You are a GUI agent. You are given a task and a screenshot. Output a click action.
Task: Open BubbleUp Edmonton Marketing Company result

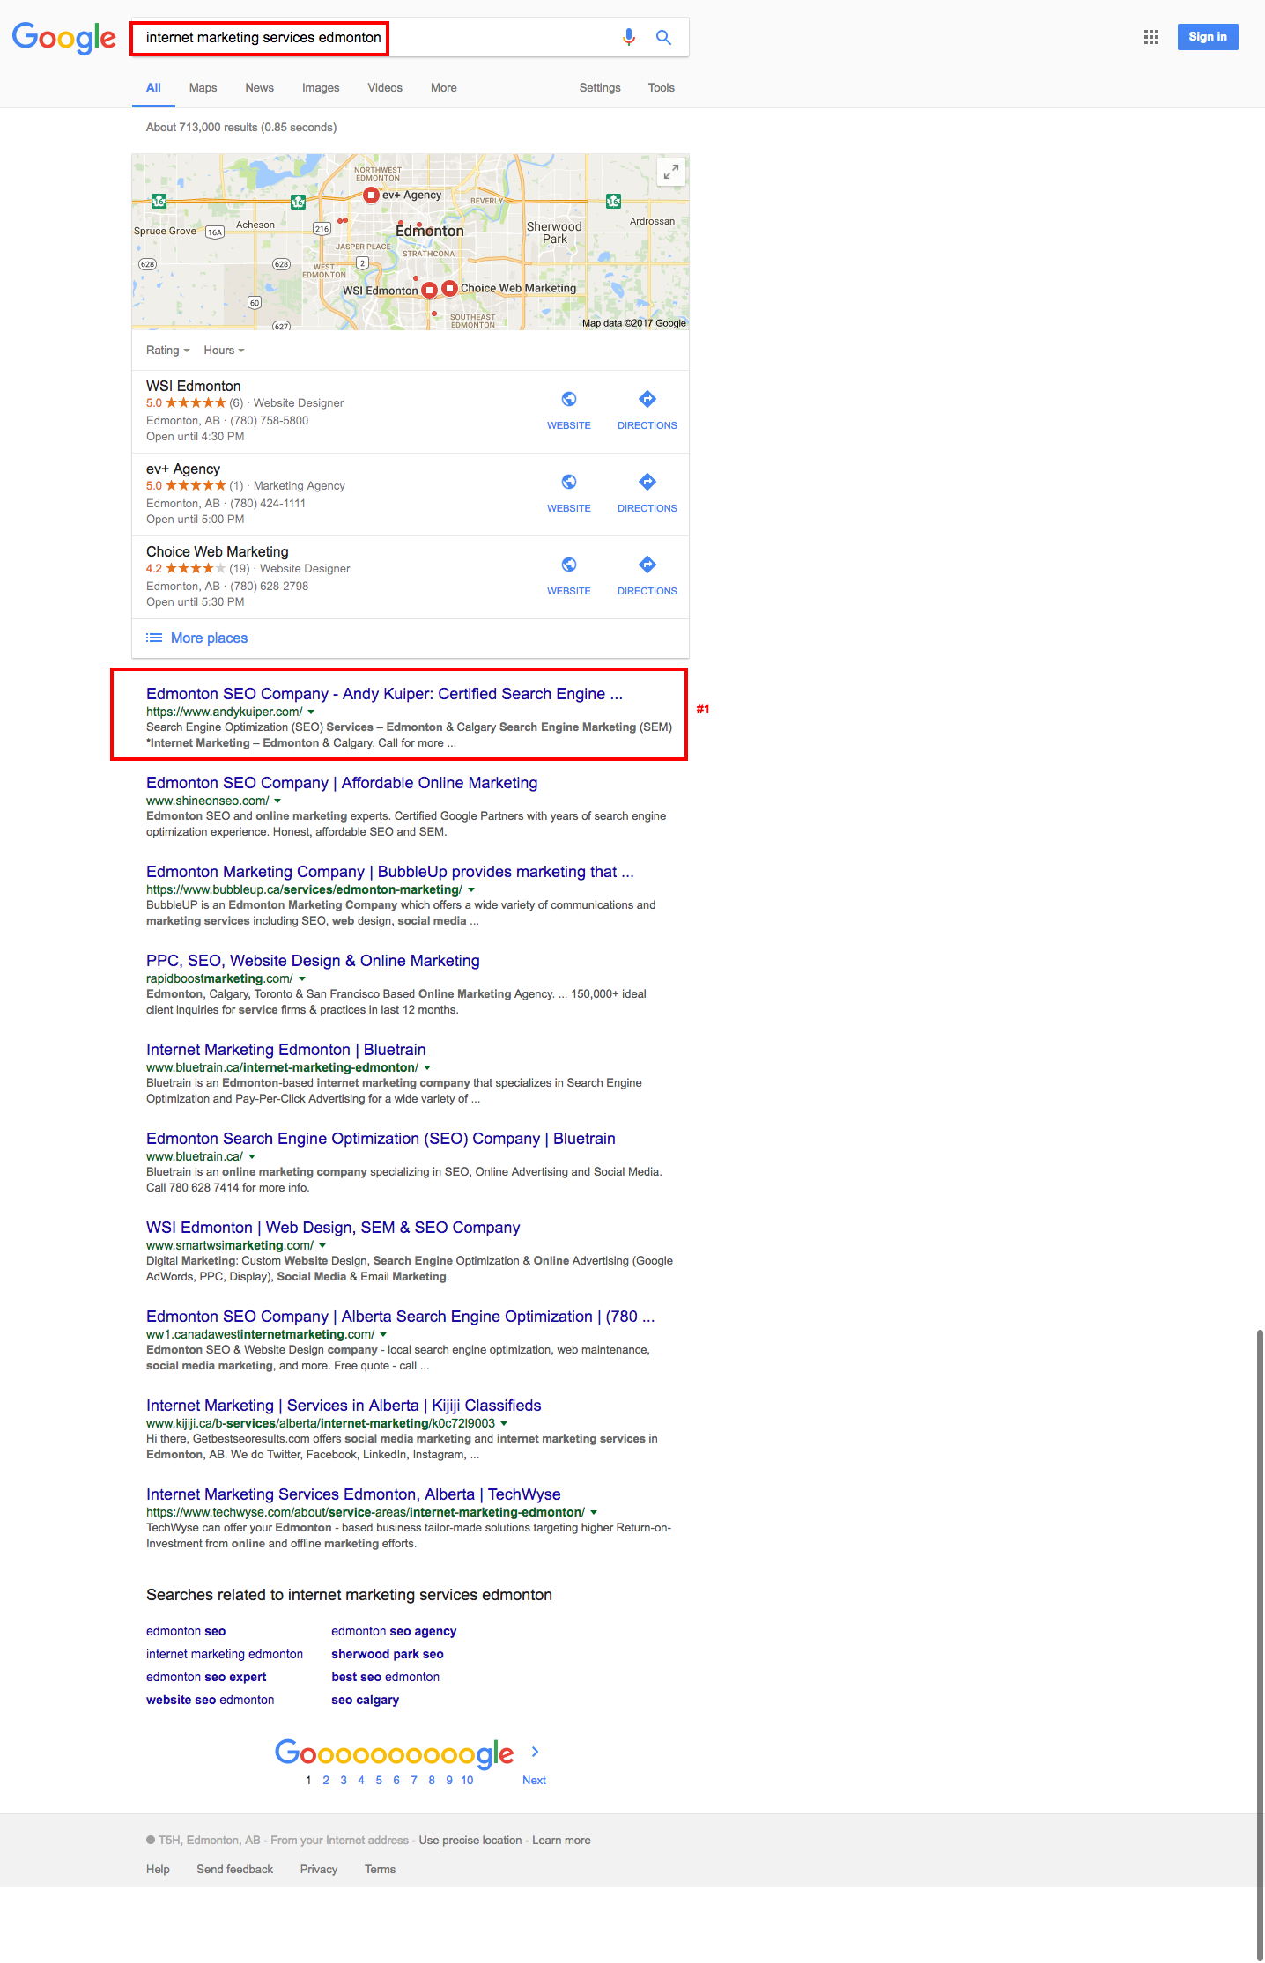[390, 872]
